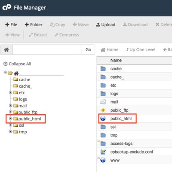Image resolution: width=172 pixels, height=172 pixels.
Task: Click the path input field
Action: pos(47,50)
